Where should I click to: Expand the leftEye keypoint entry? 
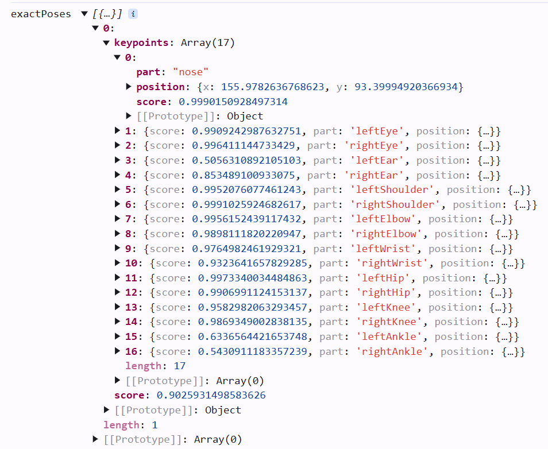coord(118,131)
